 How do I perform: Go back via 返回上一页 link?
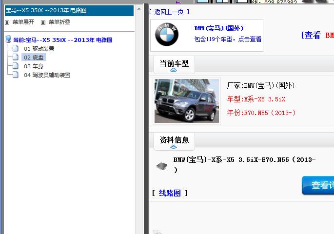(x=169, y=12)
